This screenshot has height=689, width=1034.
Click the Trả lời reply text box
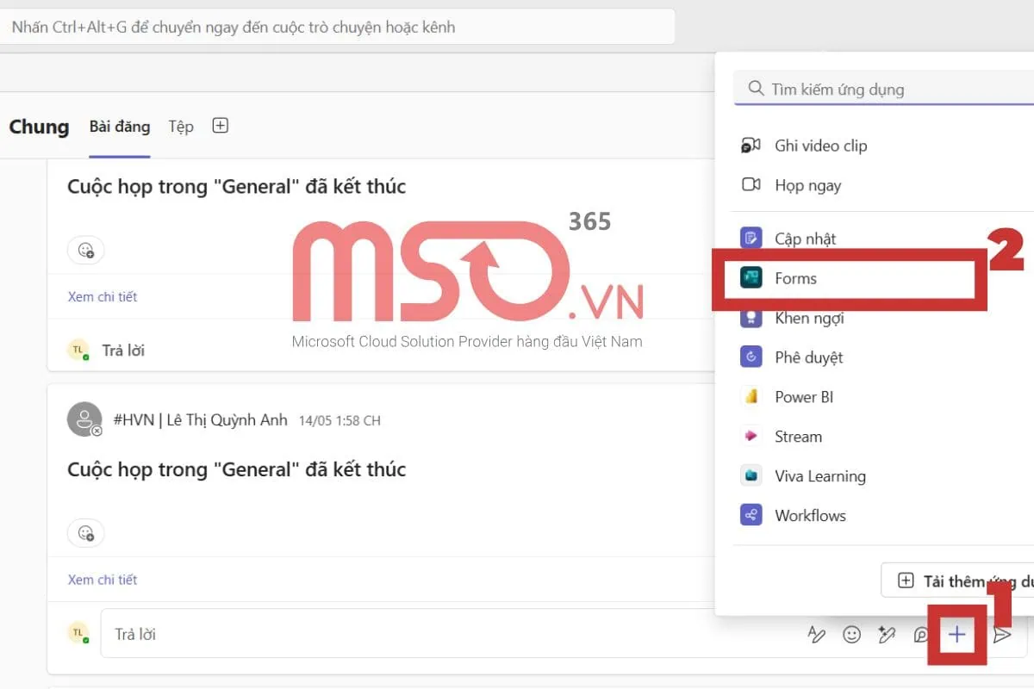pyautogui.click(x=448, y=634)
